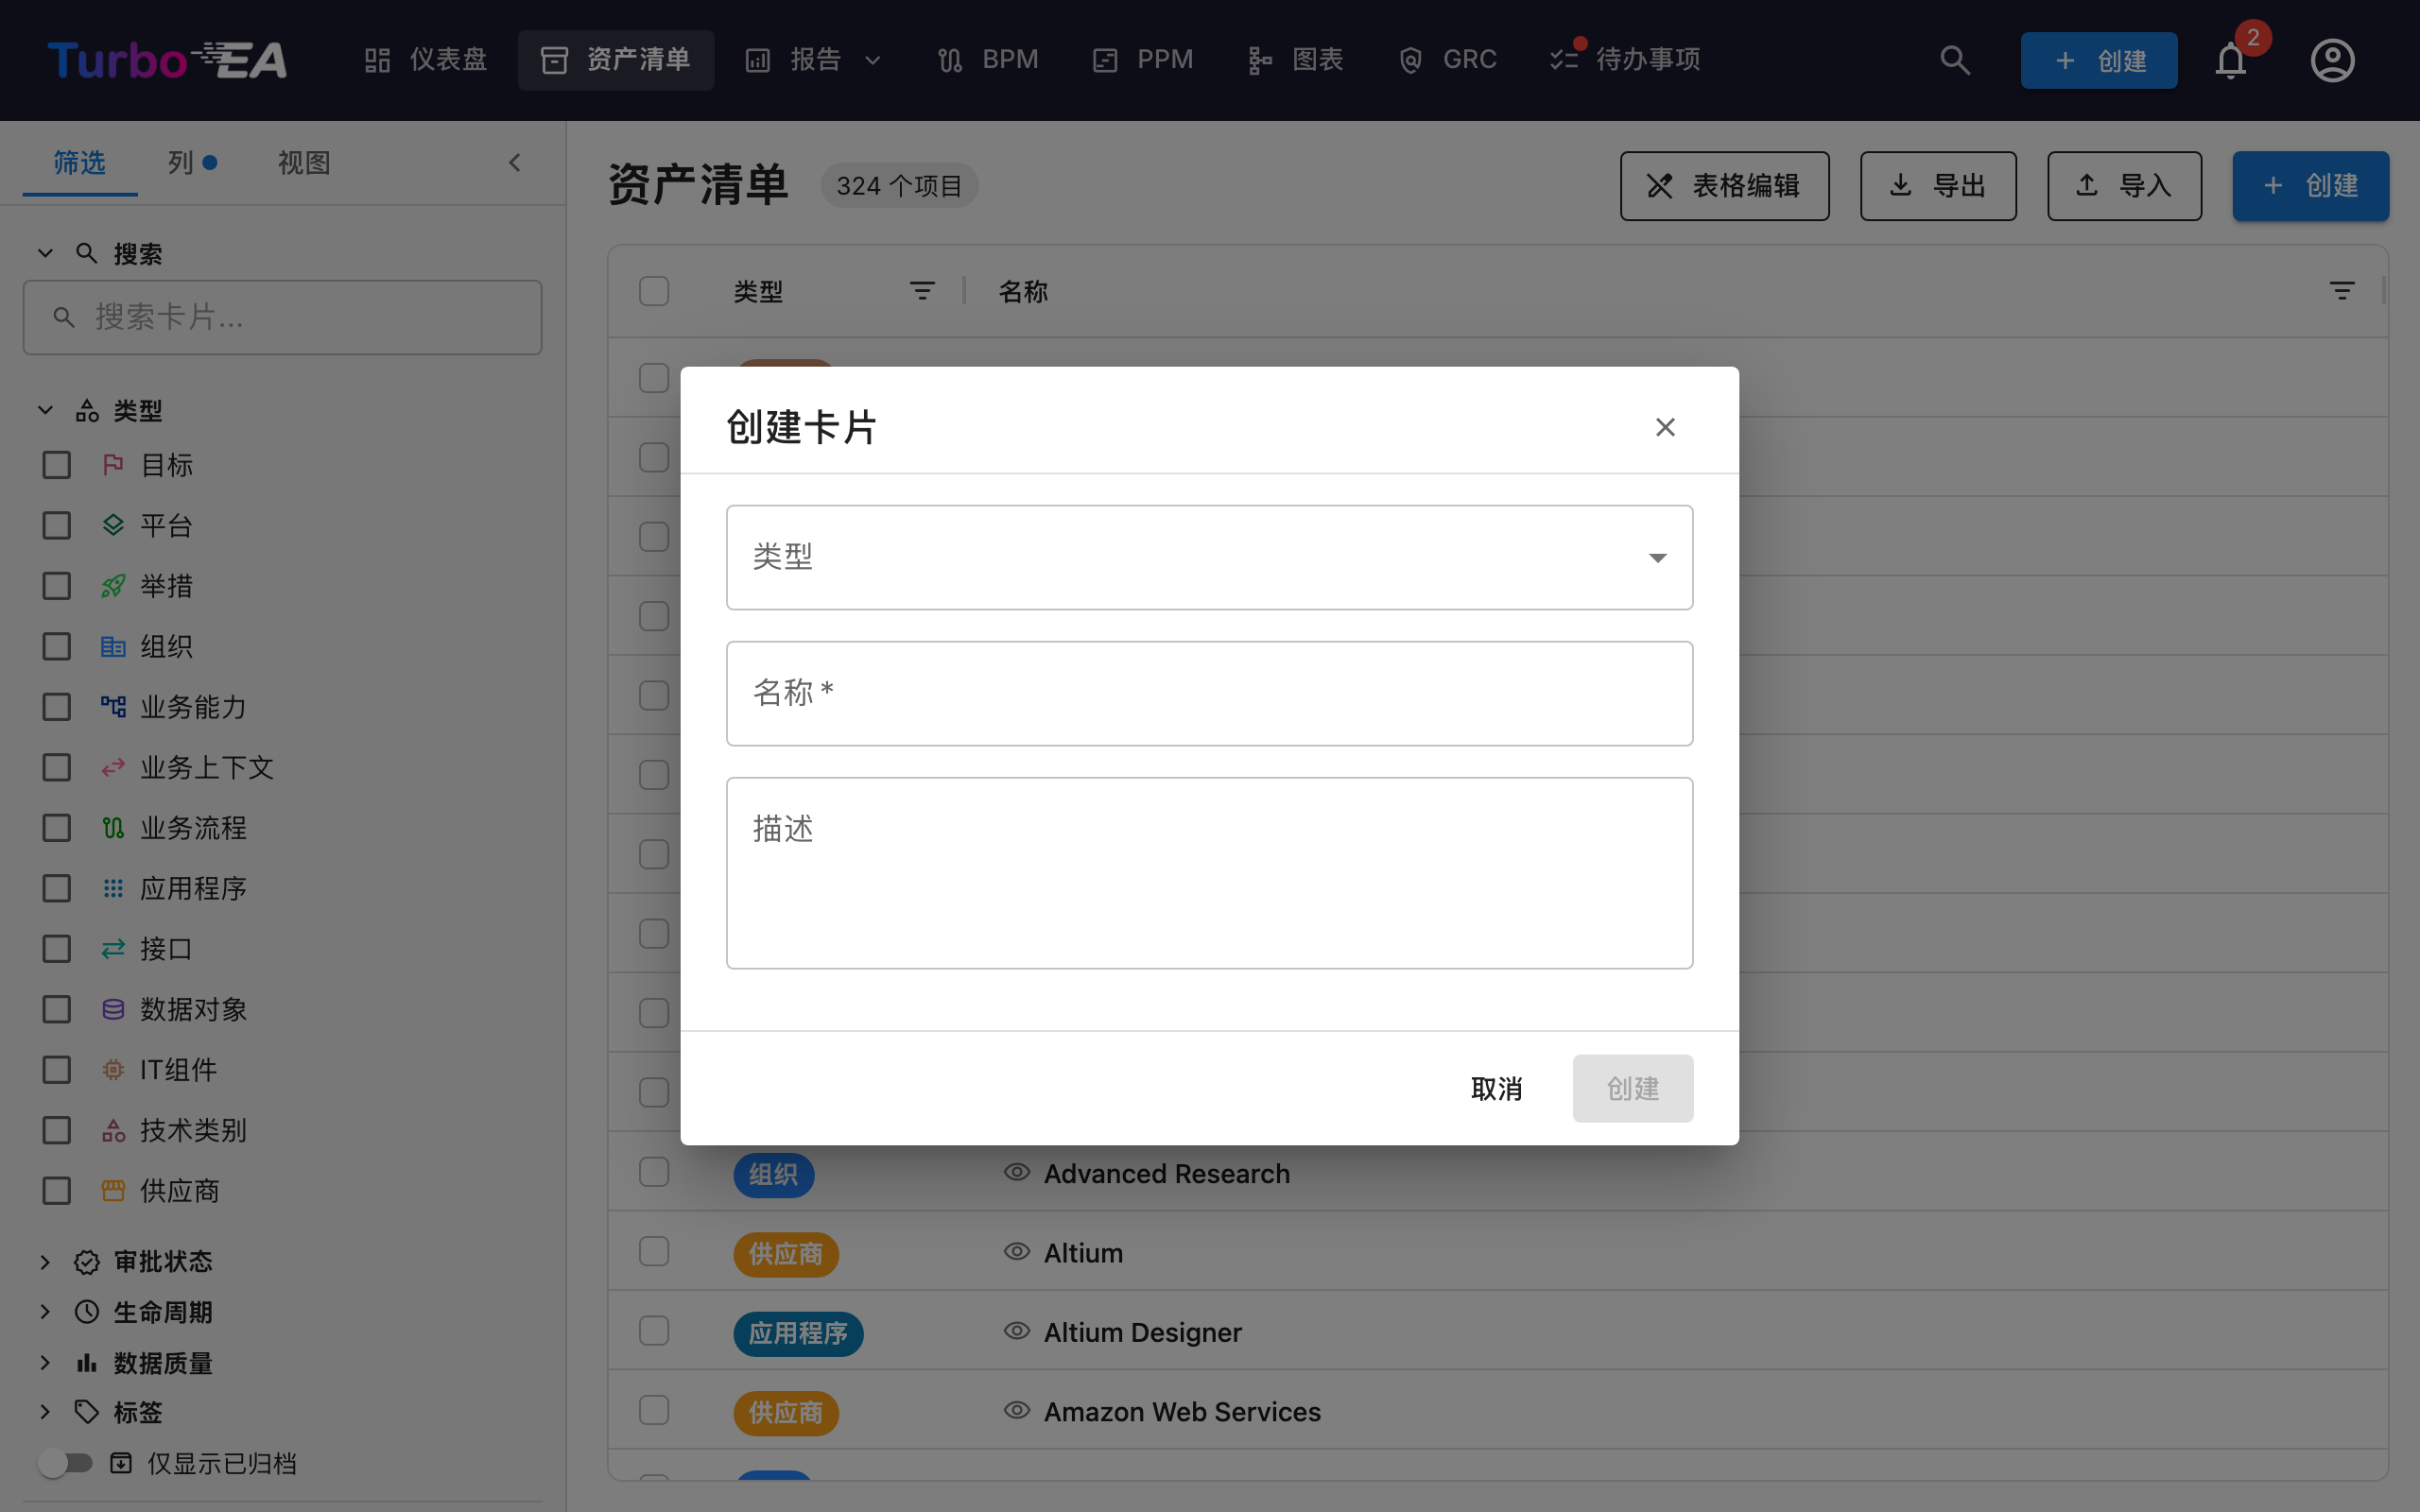This screenshot has height=1512, width=2420.
Task: Click the 供应商 badge in Altium row
Action: coord(785,1253)
